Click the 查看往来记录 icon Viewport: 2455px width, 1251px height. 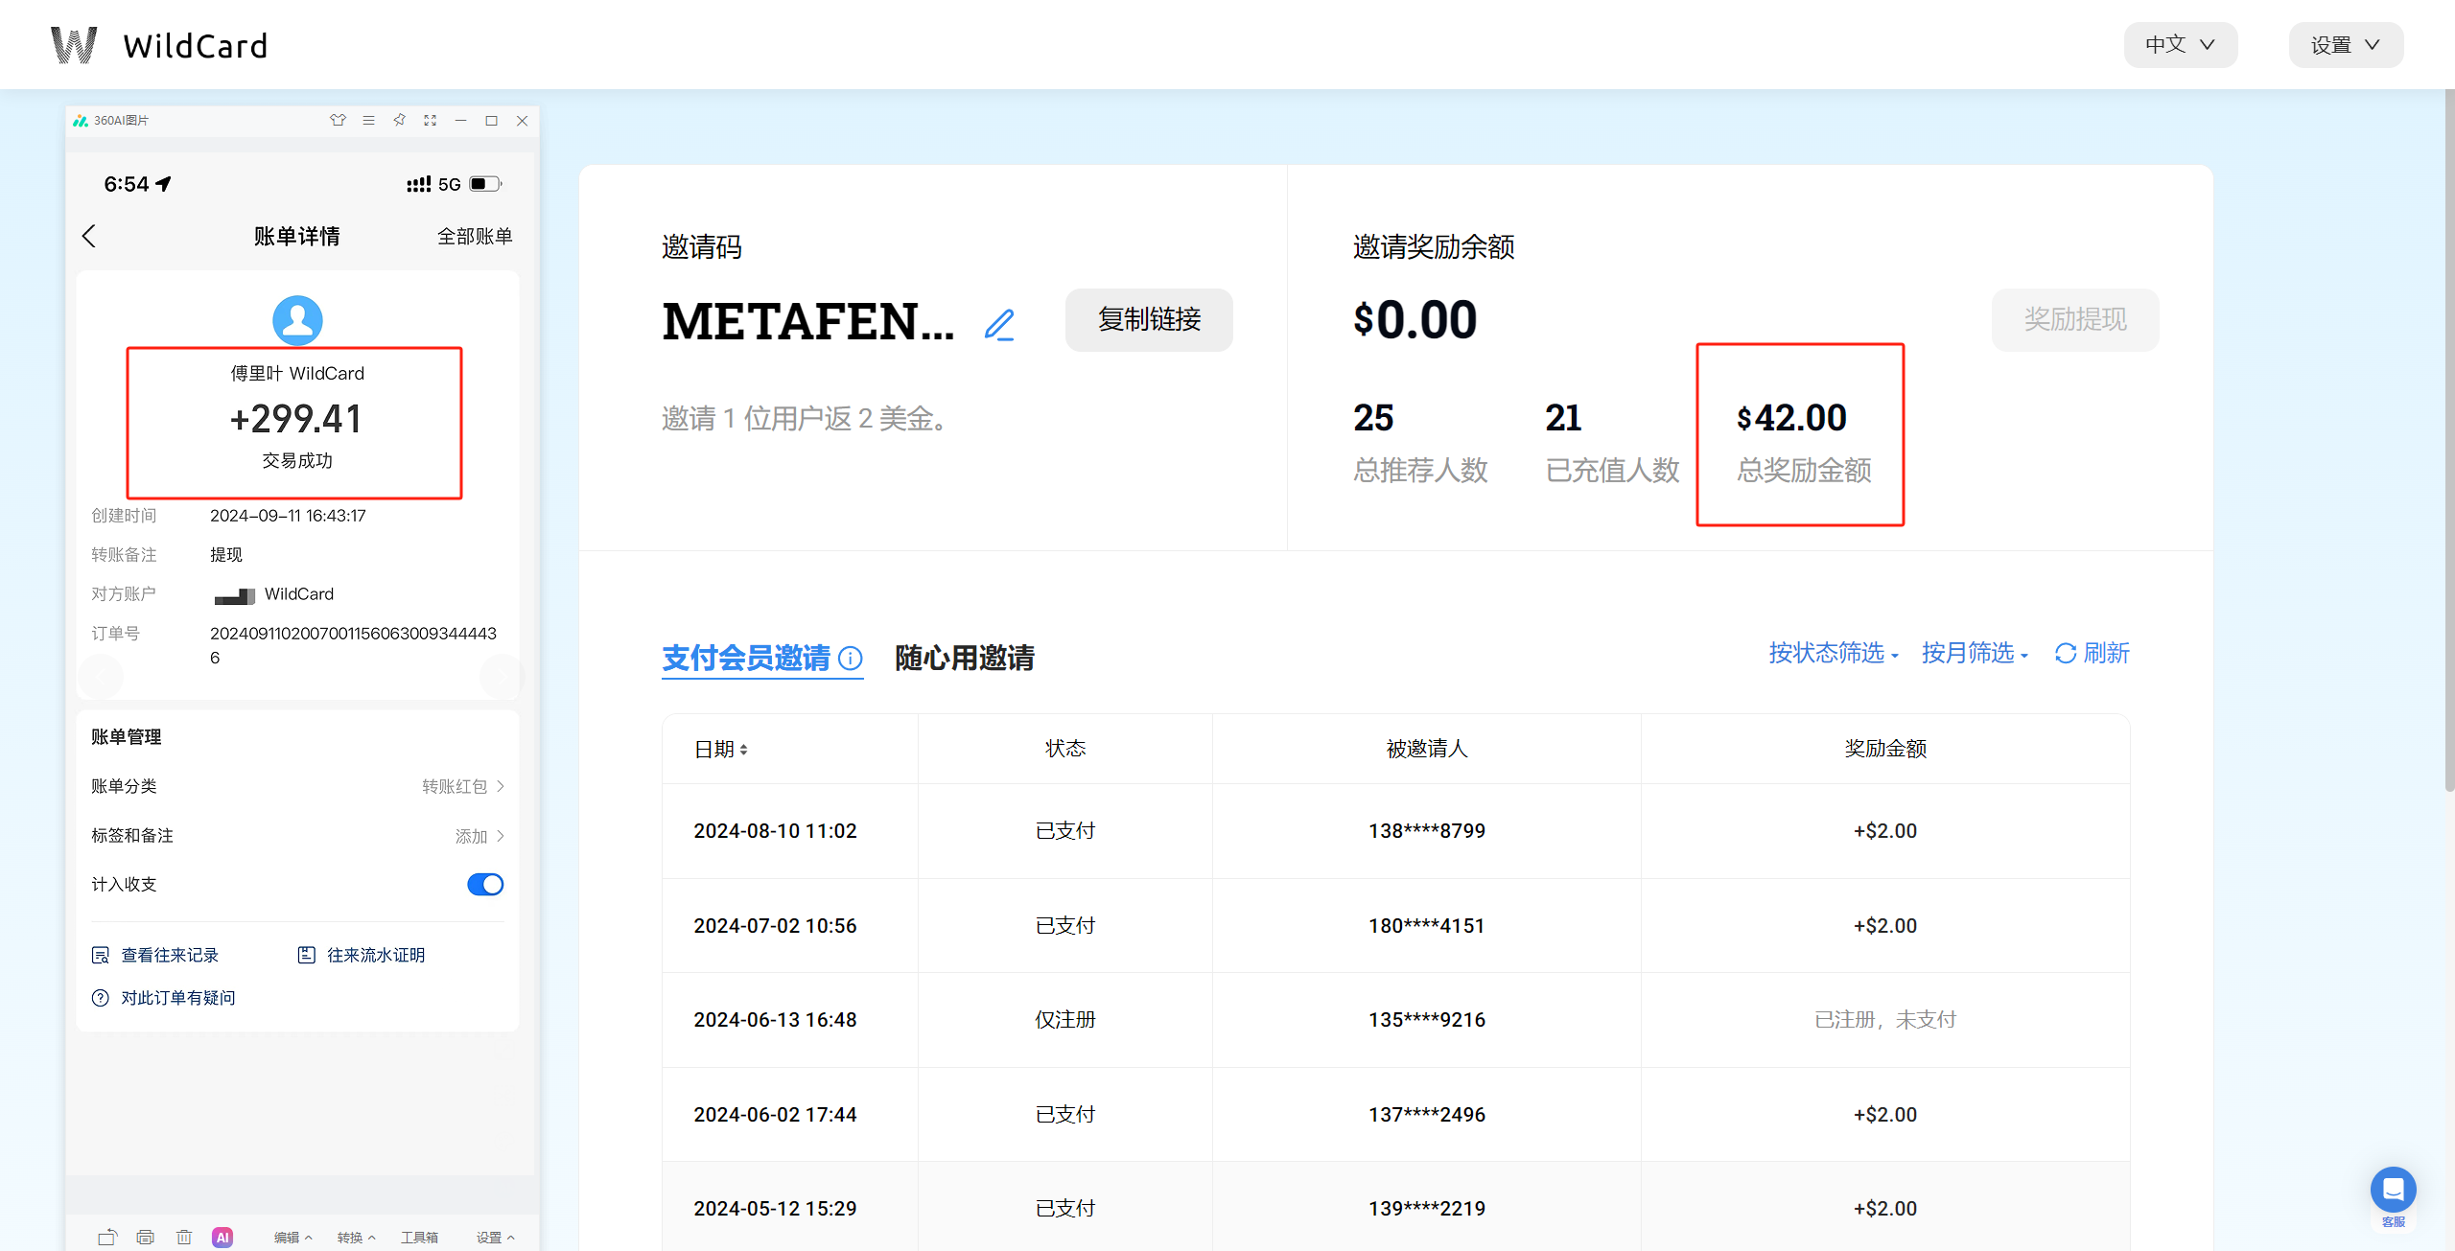(x=100, y=955)
